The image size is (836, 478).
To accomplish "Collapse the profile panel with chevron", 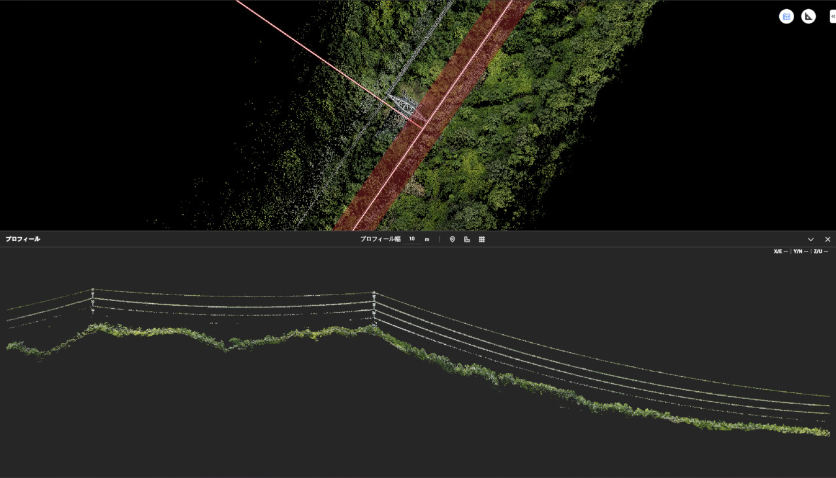I will [811, 240].
